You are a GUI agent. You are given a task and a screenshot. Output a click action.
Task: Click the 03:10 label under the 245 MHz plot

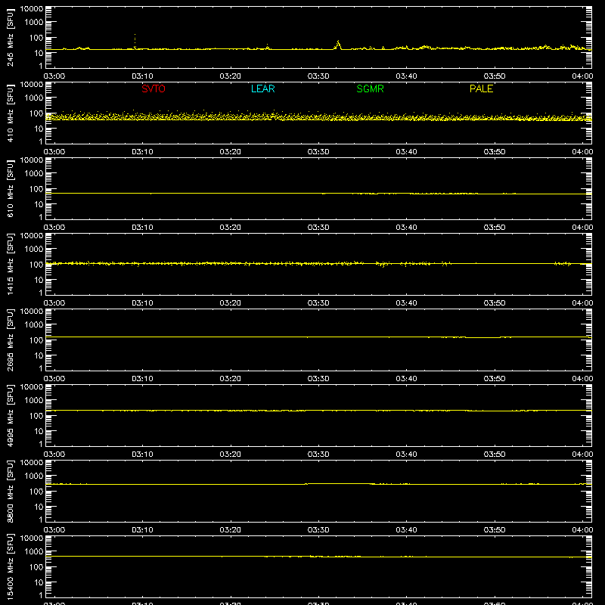tap(142, 76)
